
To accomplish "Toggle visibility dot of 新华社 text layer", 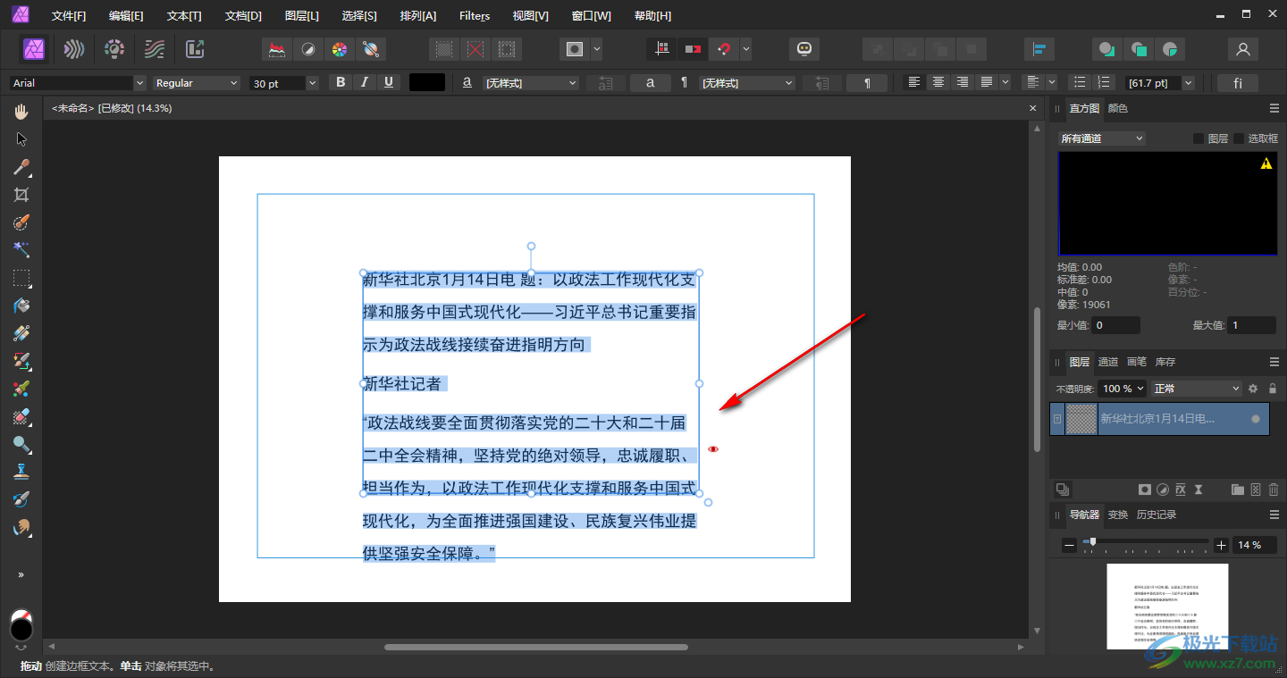I will click(1256, 419).
